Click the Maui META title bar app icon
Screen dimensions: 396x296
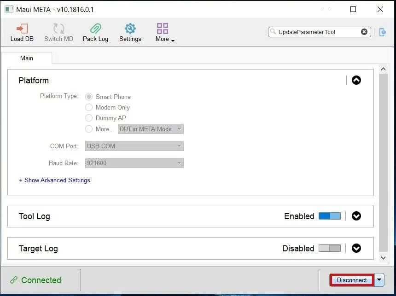9,10
